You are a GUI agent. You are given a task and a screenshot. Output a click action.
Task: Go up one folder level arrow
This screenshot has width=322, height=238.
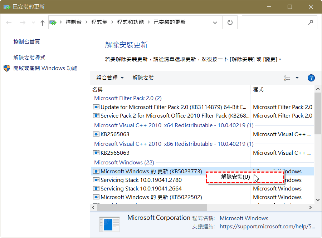point(43,23)
